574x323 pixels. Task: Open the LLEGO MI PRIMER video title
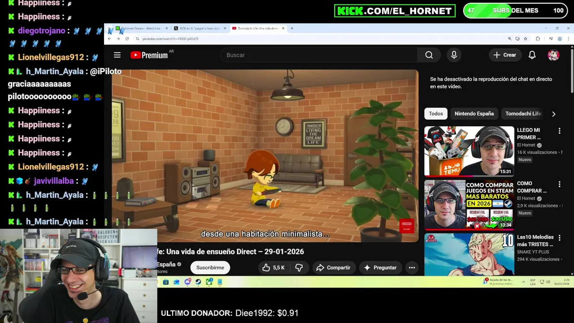pyautogui.click(x=529, y=134)
